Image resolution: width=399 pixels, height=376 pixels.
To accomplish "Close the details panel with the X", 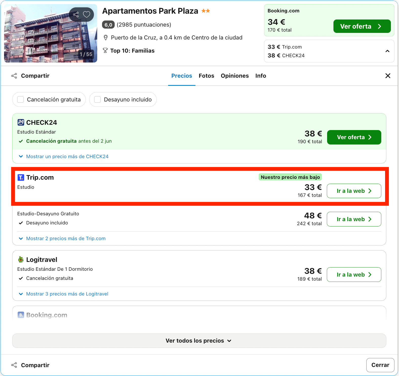I will point(388,76).
